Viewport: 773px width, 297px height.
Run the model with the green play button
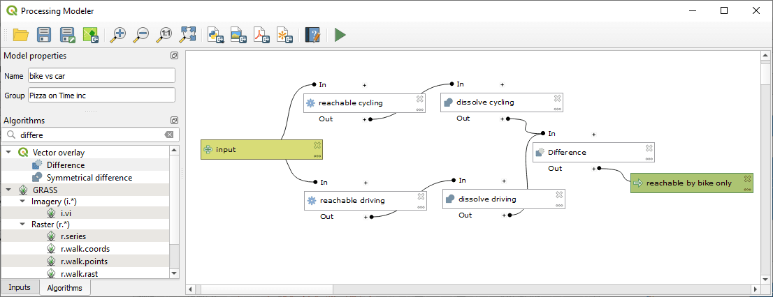pos(340,34)
